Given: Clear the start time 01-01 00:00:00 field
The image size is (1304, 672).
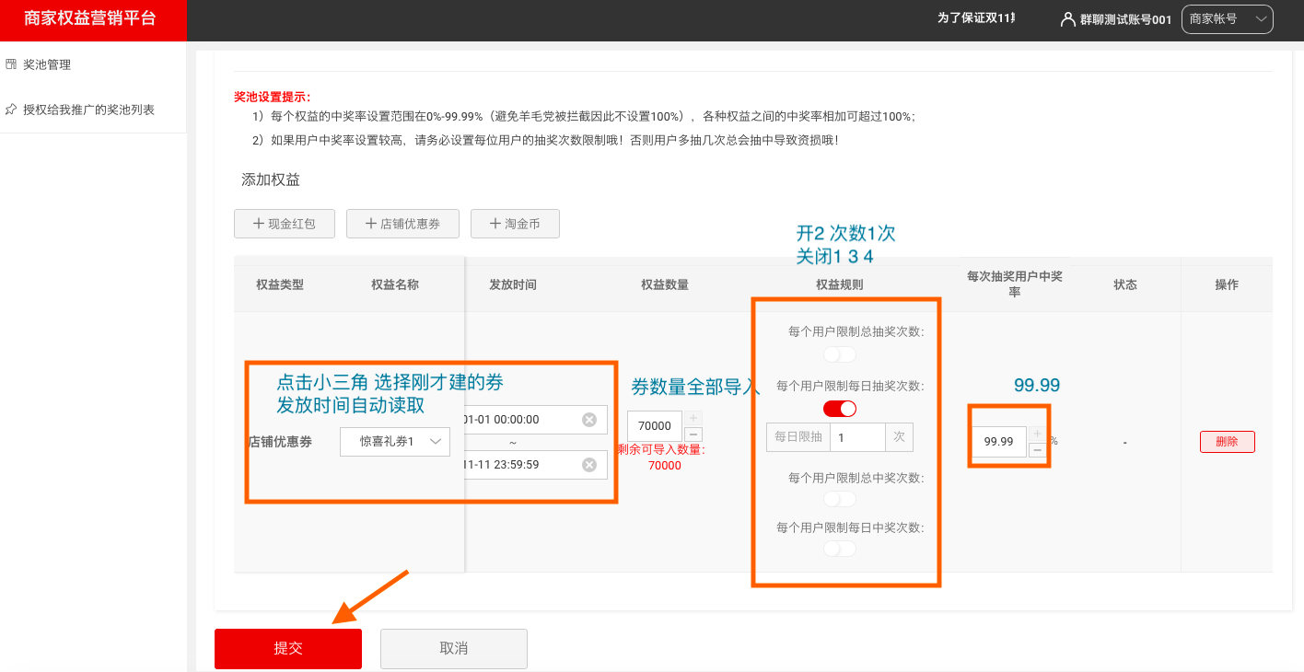Looking at the screenshot, I should 589,420.
